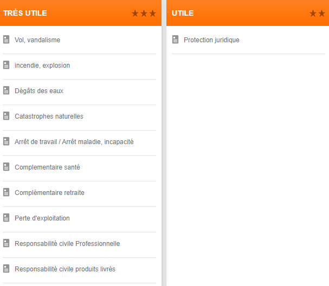Click the three-star rating in TRÈS UTILE header
Image resolution: width=329 pixels, height=286 pixels.
coord(144,13)
